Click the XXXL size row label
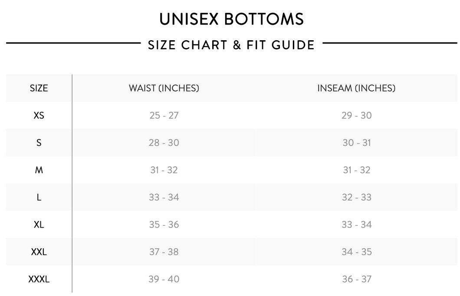The height and width of the screenshot is (296, 460). (x=39, y=279)
